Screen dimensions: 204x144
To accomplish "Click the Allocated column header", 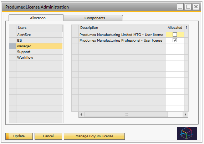I will tap(175, 28).
